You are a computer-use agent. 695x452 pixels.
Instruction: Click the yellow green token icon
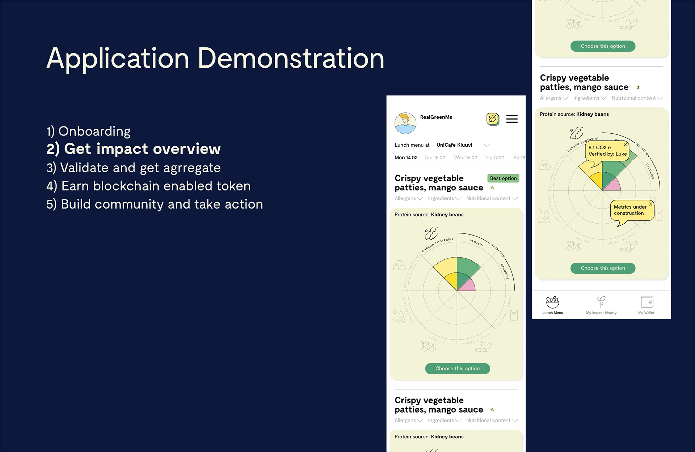click(x=493, y=119)
